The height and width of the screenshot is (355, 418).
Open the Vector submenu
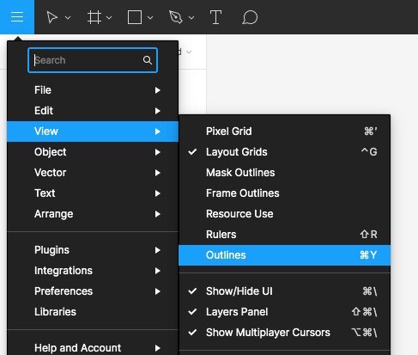[93, 173]
